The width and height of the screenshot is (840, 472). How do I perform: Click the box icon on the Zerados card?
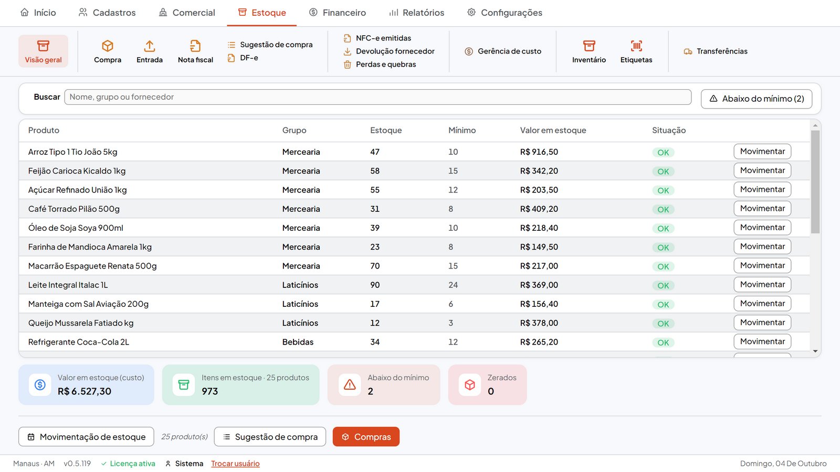[470, 385]
